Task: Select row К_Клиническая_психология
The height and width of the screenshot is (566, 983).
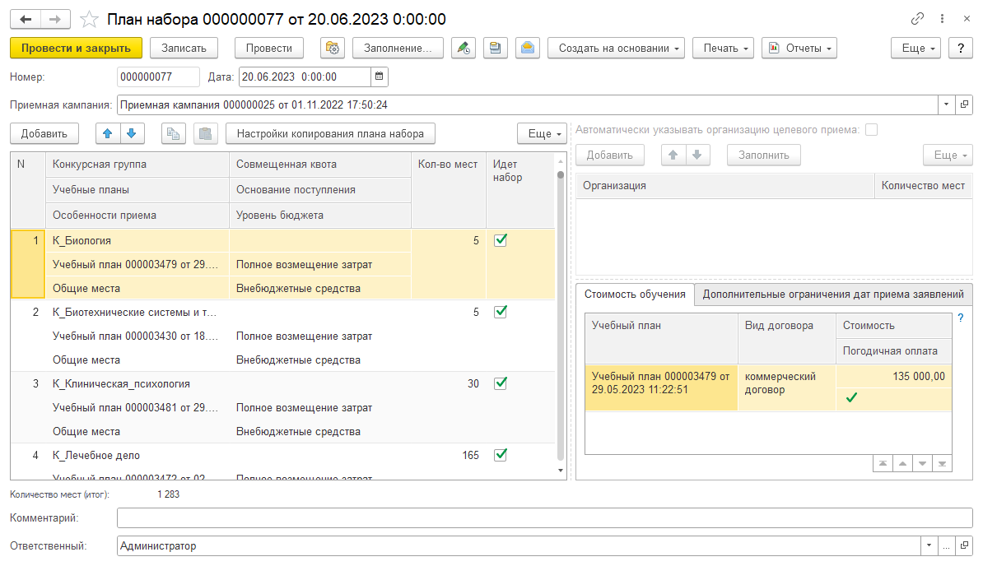Action: (x=282, y=407)
